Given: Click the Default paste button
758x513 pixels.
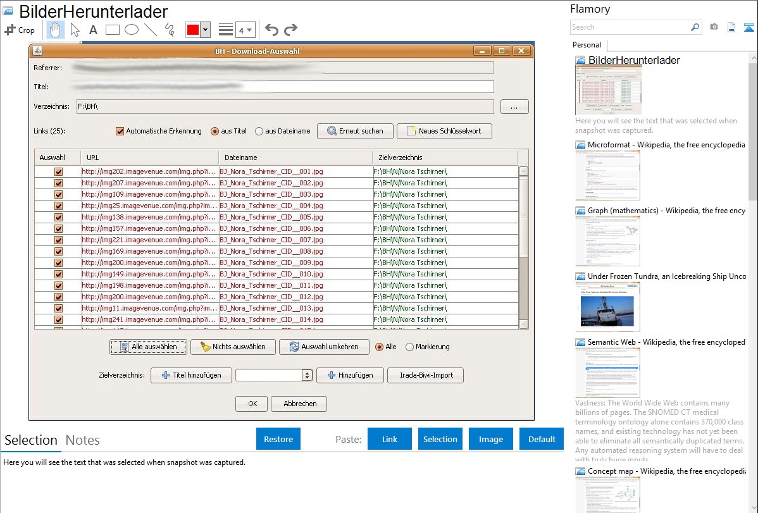Looking at the screenshot, I should tap(542, 439).
